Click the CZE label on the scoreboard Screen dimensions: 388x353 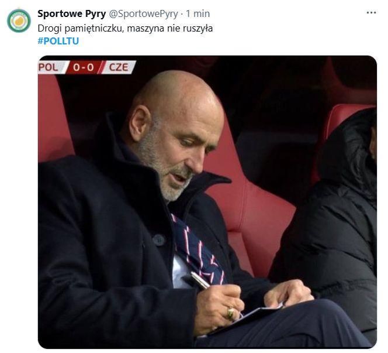pos(119,67)
